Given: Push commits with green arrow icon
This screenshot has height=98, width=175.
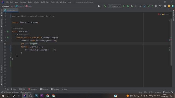Looking at the screenshot, I should tap(152, 6).
